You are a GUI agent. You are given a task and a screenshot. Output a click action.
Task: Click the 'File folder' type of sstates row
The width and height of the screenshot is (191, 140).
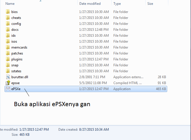(x=121, y=71)
